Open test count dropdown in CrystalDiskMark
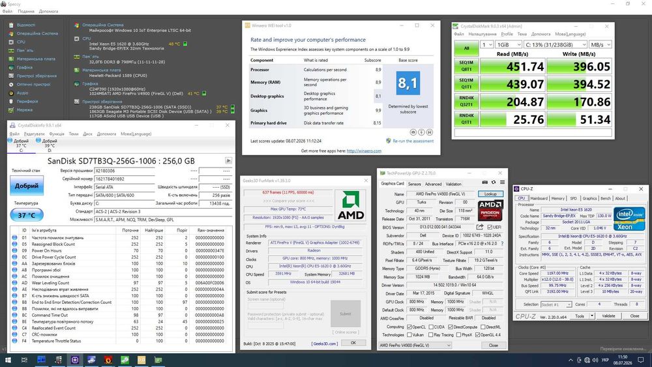This screenshot has height=367, width=652. click(x=487, y=44)
